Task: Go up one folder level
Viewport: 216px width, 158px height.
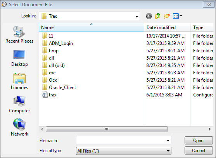Action: (158, 16)
